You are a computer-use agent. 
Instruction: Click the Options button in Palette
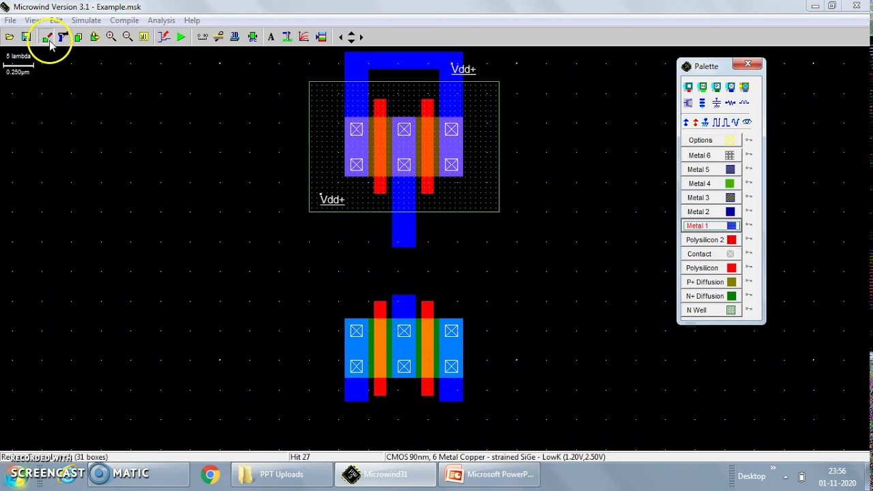point(711,140)
